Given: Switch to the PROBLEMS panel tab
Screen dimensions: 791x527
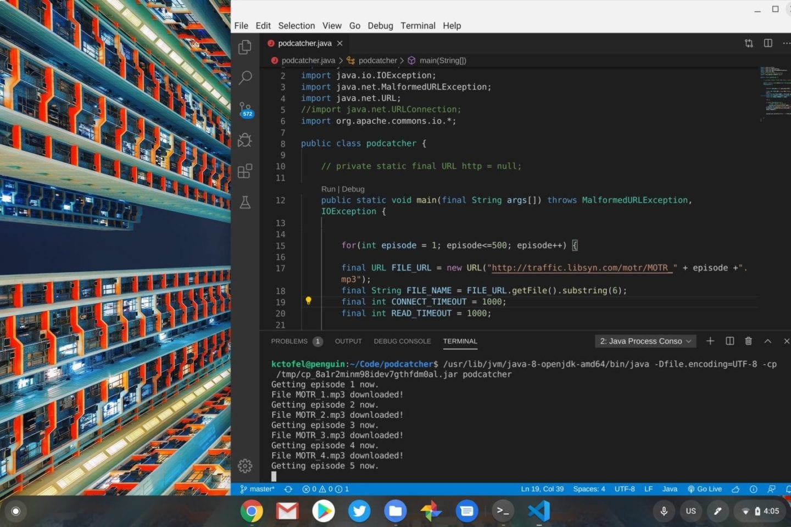Looking at the screenshot, I should pos(296,341).
